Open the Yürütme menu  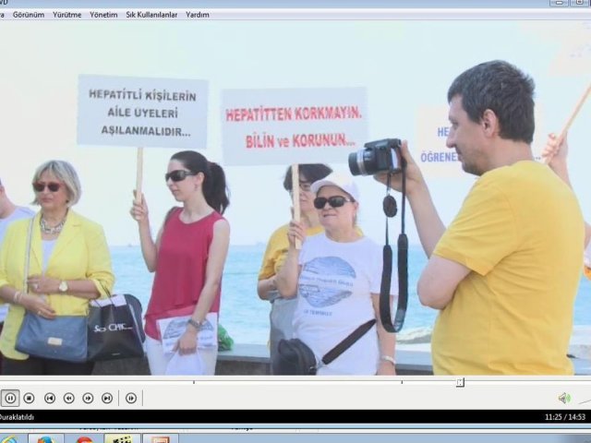coord(66,15)
